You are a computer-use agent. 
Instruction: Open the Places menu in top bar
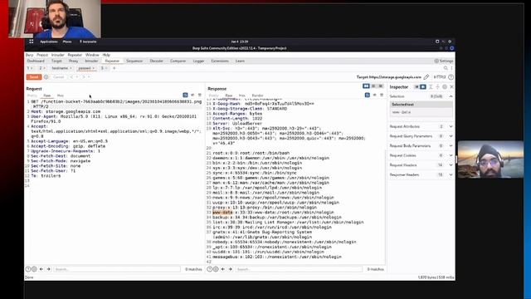67,42
